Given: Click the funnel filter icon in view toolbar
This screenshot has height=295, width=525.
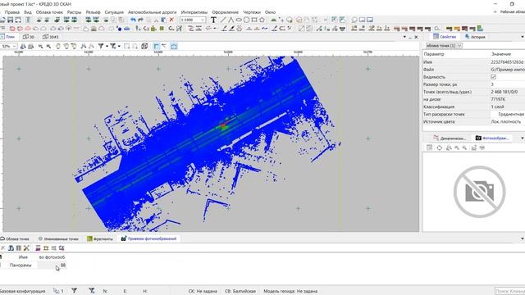Looking at the screenshot, I should point(101,46).
